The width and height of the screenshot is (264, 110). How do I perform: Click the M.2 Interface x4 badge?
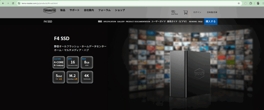tap(73, 77)
